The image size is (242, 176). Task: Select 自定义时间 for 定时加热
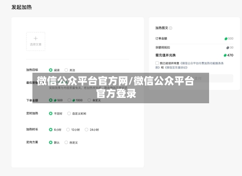click(x=69, y=113)
